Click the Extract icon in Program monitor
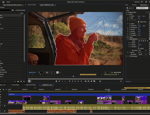150x115 pixels. tap(89, 81)
